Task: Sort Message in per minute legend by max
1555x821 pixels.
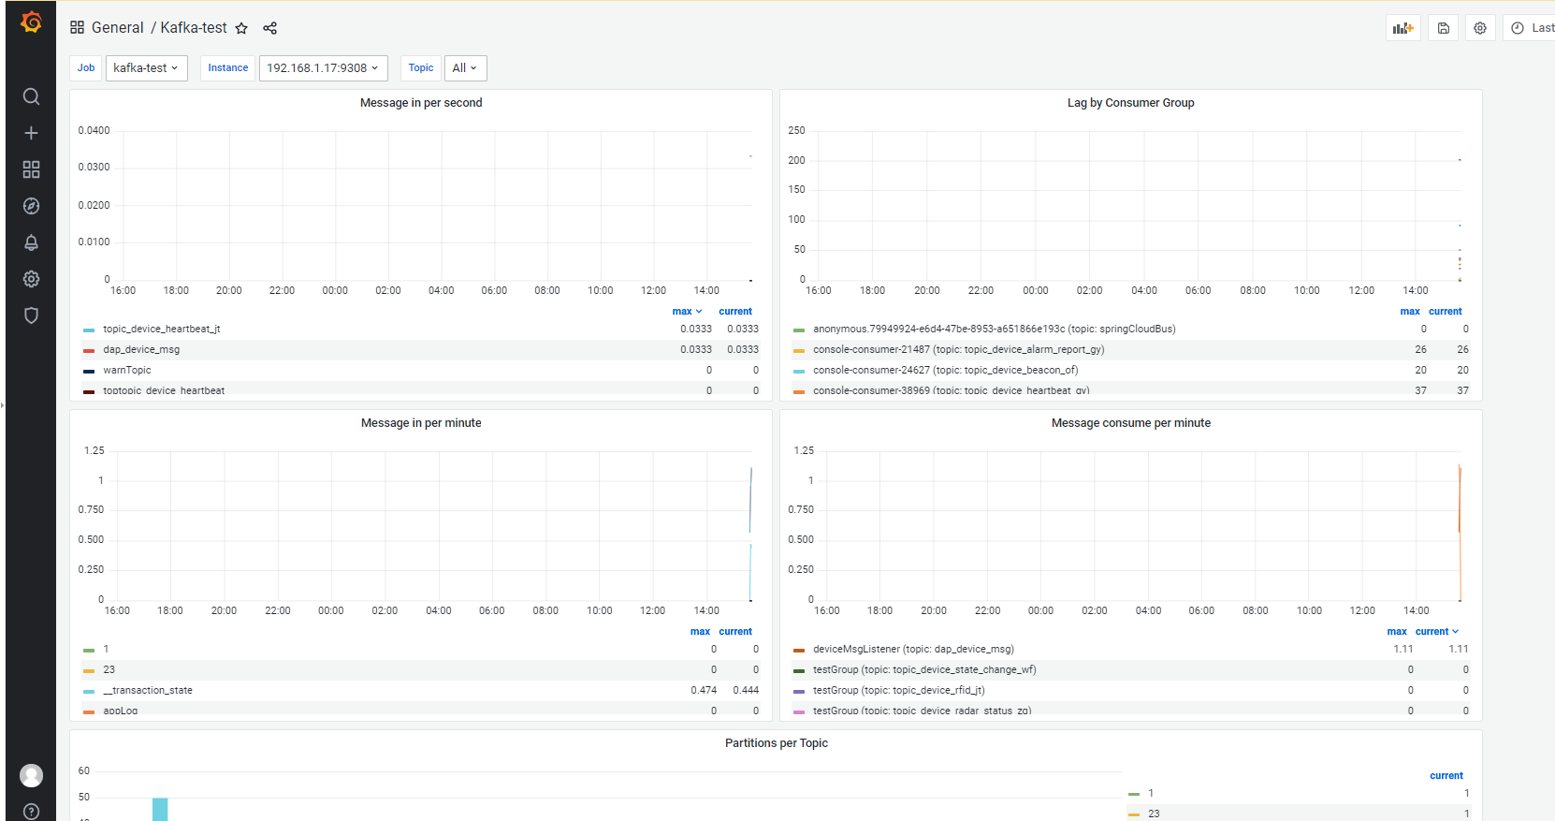Action: (x=700, y=632)
